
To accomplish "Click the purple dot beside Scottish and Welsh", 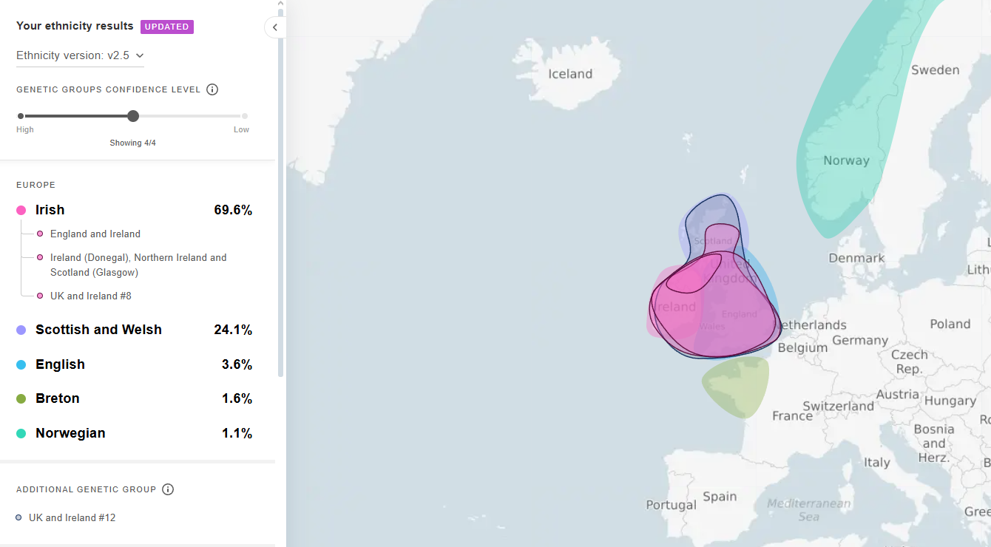I will 21,330.
